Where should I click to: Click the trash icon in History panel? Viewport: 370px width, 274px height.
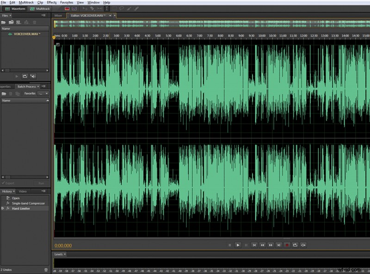45,269
